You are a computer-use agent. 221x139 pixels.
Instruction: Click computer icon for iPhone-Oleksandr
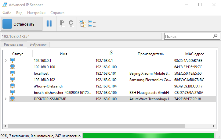pos(13,86)
